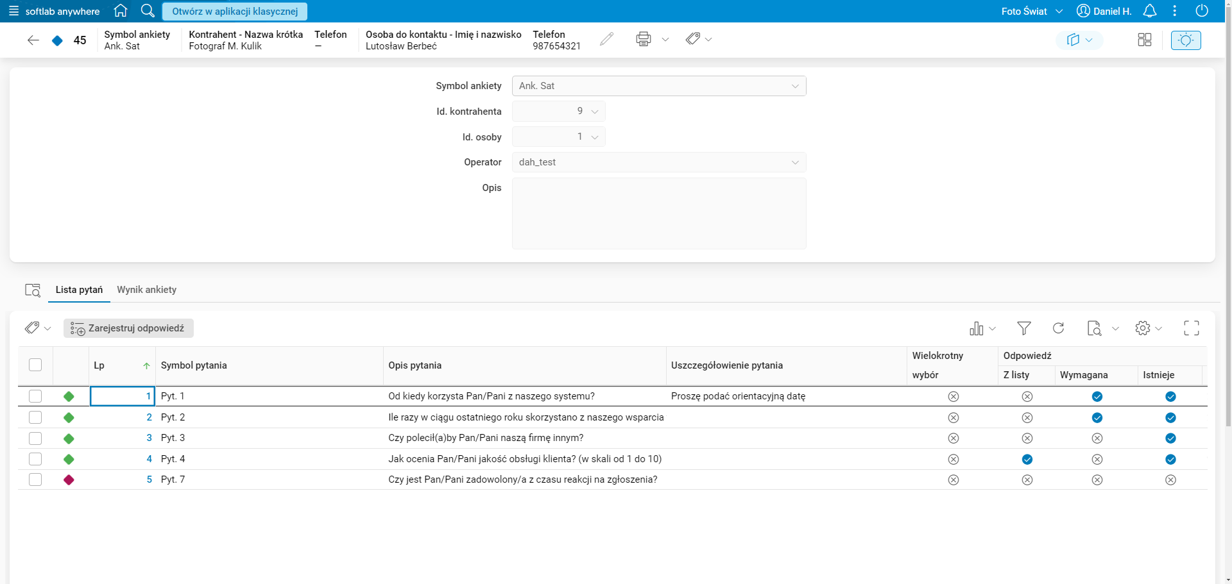Open the Symbol ankiety dropdown
The image size is (1232, 584).
pos(659,86)
